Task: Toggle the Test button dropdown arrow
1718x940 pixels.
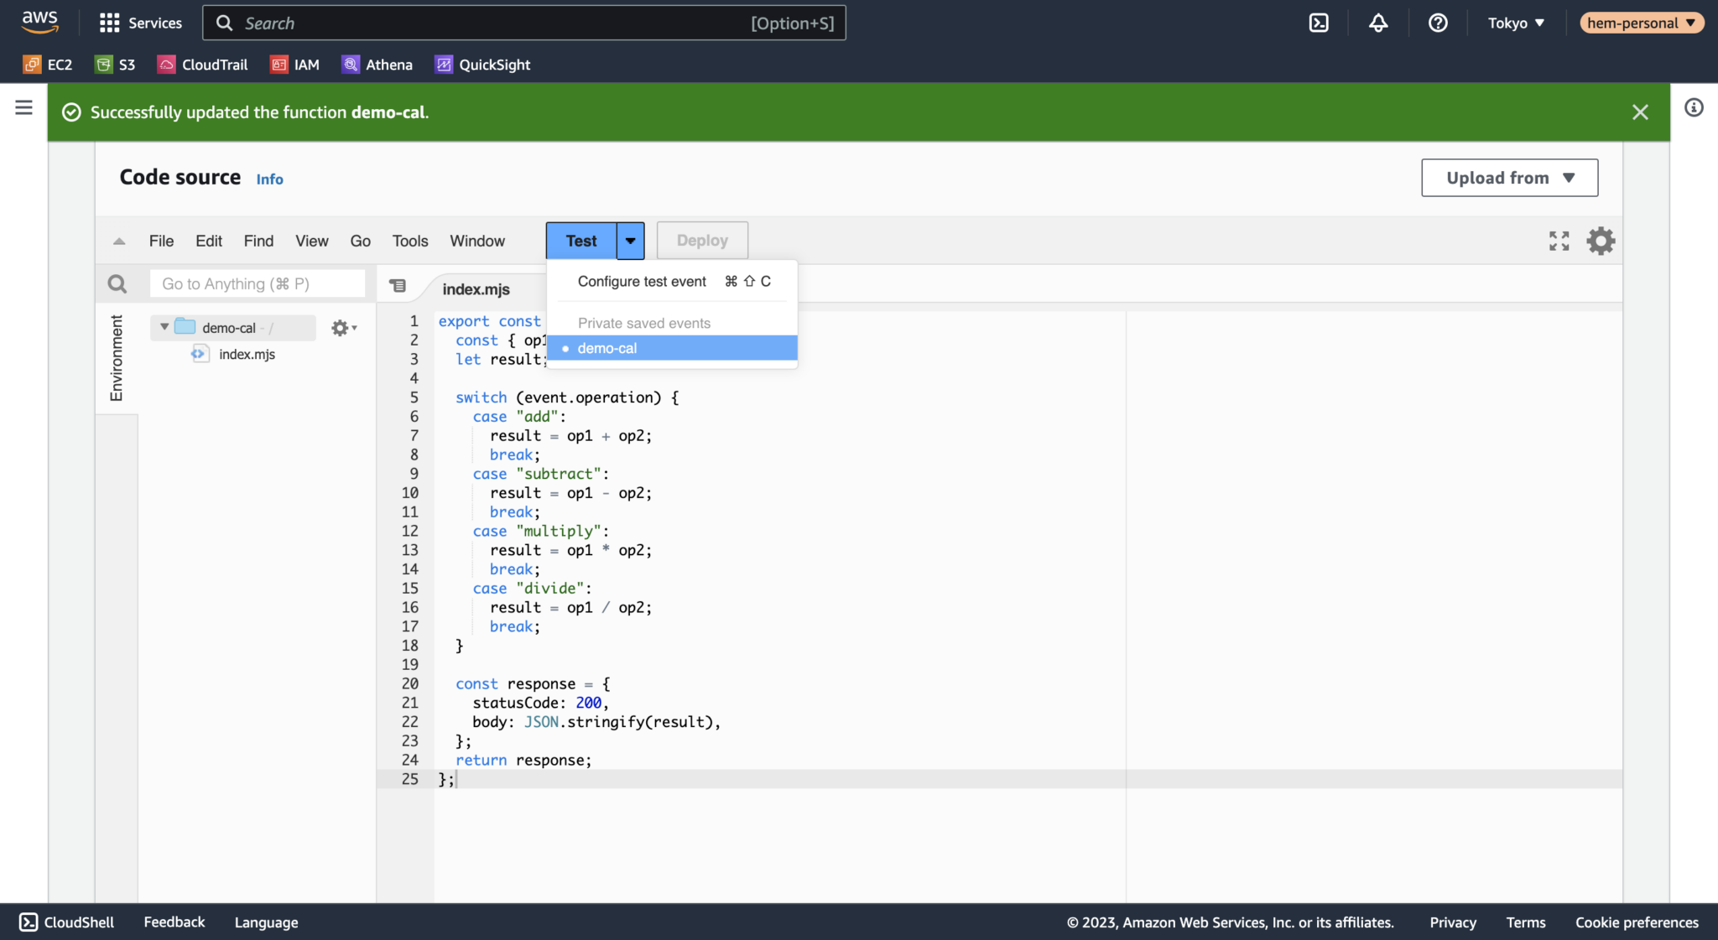Action: [630, 241]
